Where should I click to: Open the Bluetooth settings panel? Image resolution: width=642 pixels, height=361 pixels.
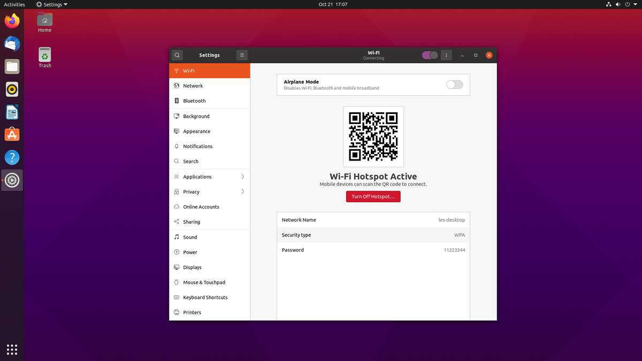point(210,101)
